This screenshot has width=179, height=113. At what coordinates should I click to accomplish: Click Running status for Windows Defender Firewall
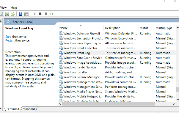pyautogui.click(x=145, y=34)
